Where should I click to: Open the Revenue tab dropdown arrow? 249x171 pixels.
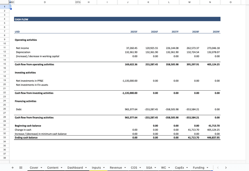point(125,167)
